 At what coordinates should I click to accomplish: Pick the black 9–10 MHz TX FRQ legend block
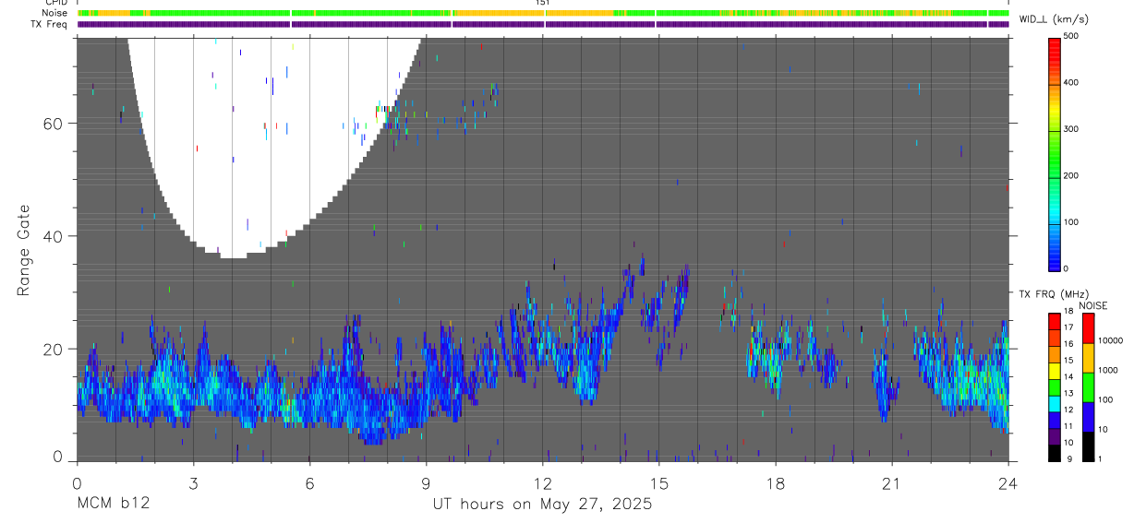click(x=1054, y=453)
